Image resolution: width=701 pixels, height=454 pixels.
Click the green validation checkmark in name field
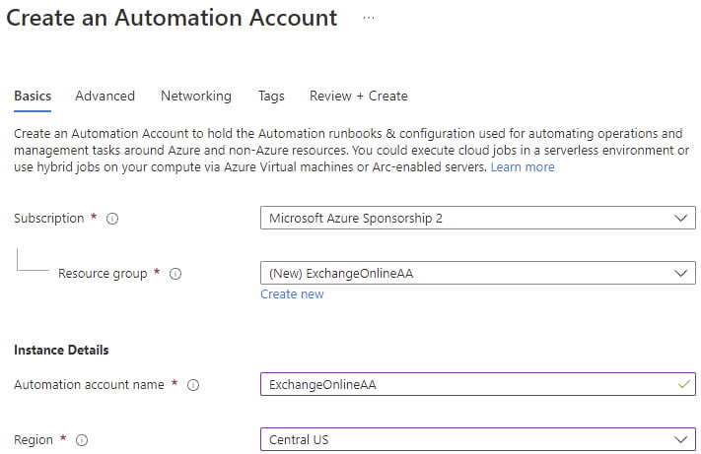[683, 384]
